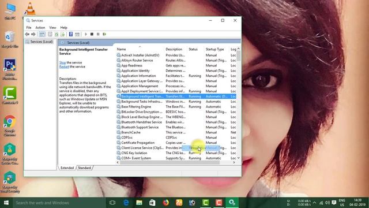
Task: Open the Google Chrome desktop shortcut
Action: coord(10,126)
